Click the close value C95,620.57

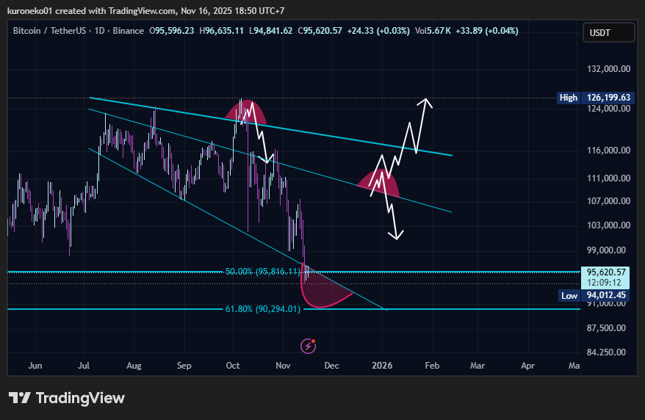pyautogui.click(x=320, y=31)
